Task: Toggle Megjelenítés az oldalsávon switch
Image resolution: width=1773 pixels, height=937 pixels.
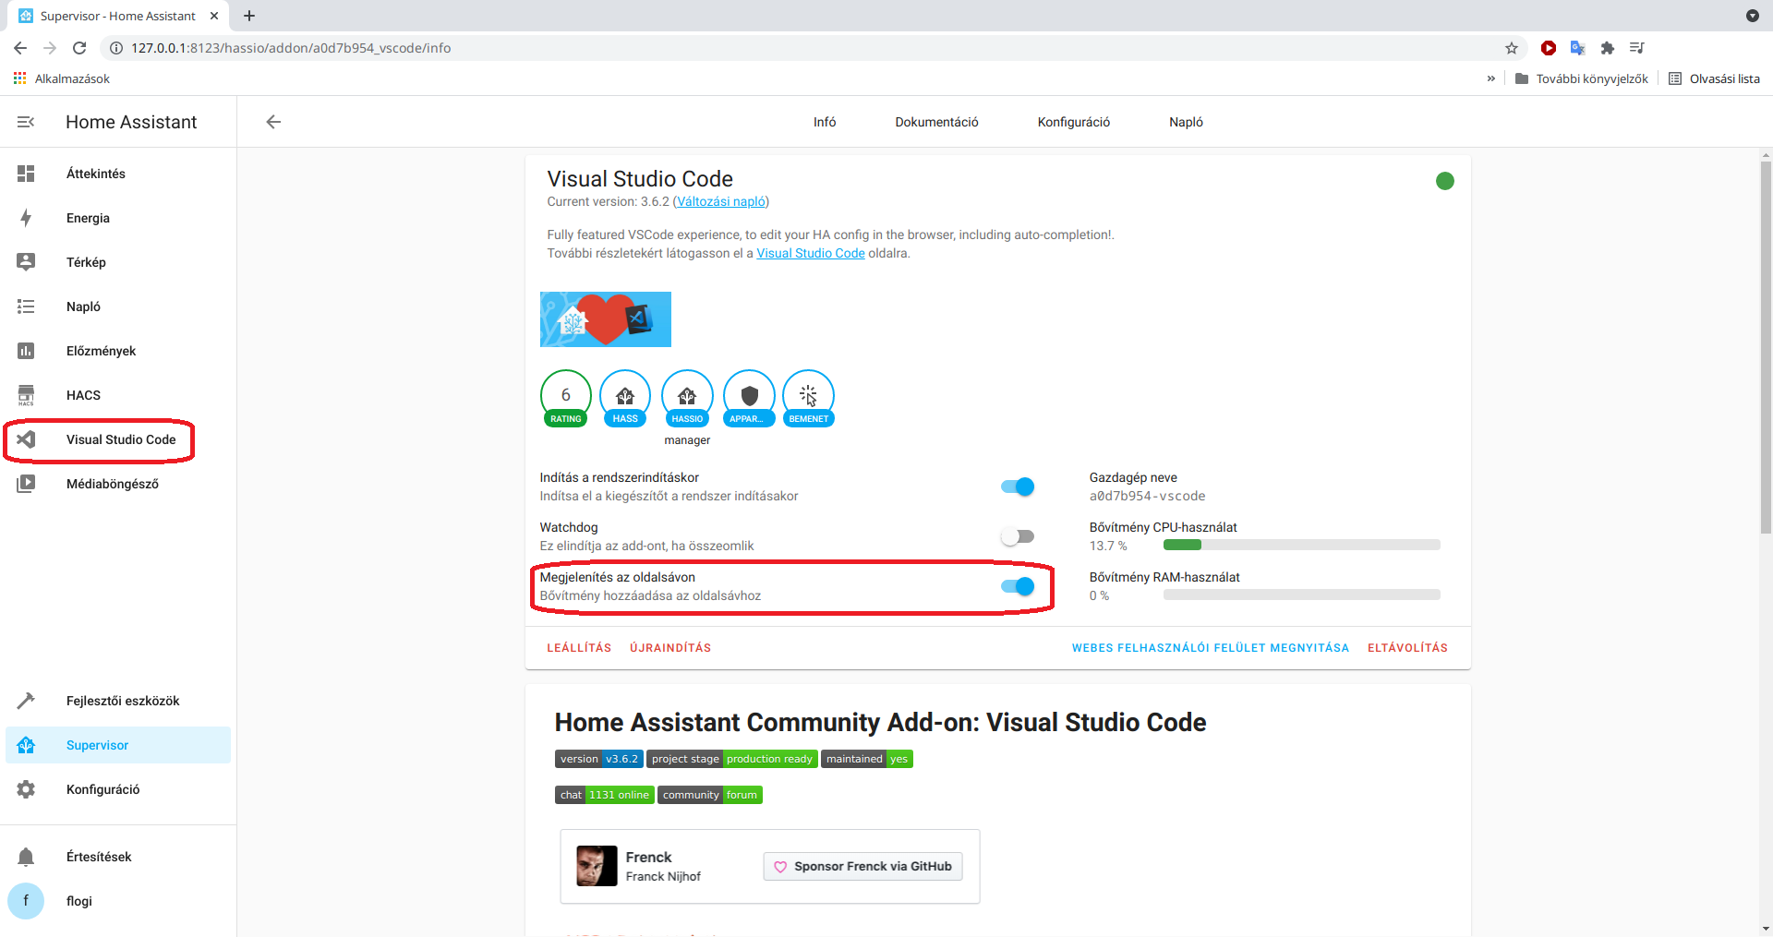Action: coord(1018,586)
